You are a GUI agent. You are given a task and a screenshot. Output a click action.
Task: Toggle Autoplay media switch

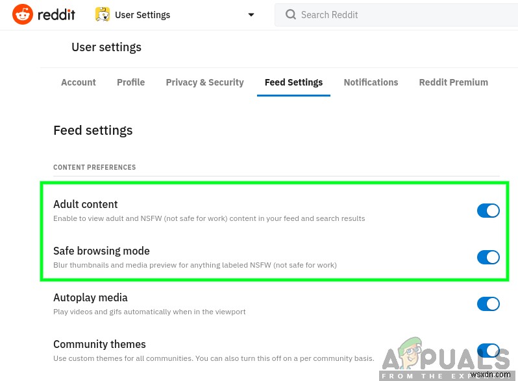[488, 304]
